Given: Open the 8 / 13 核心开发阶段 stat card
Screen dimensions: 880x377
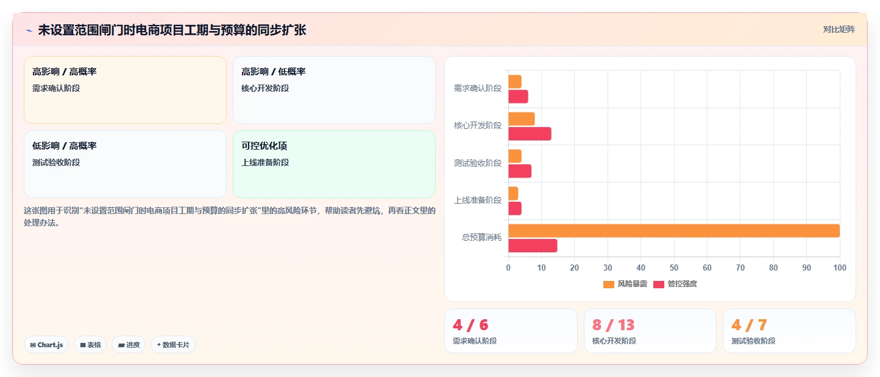Looking at the screenshot, I should 650,331.
